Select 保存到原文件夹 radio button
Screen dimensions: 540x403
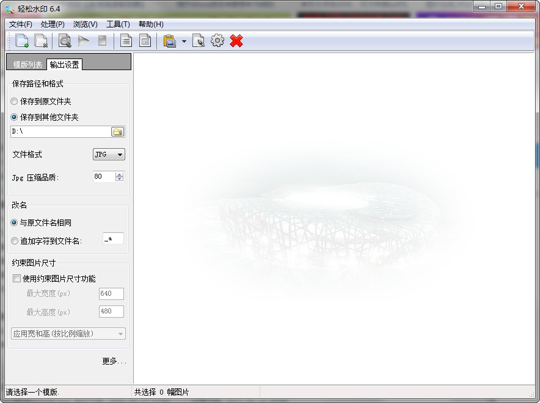[x=14, y=101]
